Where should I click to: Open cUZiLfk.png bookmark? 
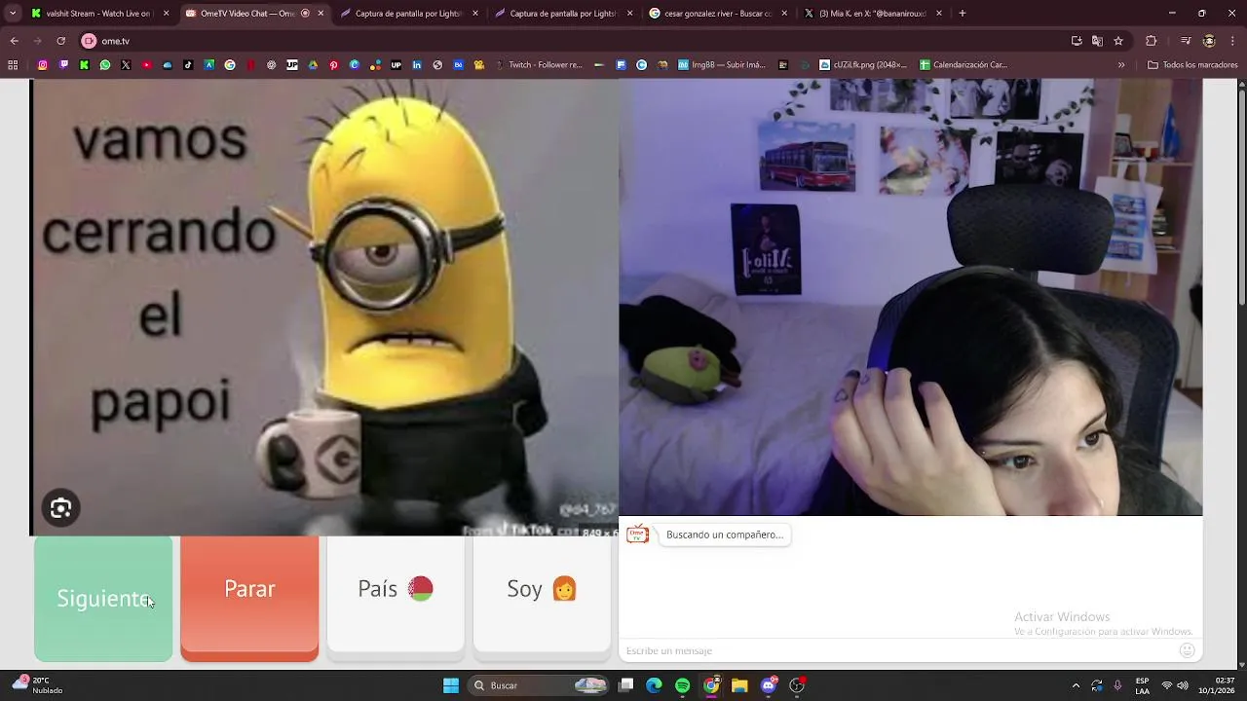(x=863, y=65)
